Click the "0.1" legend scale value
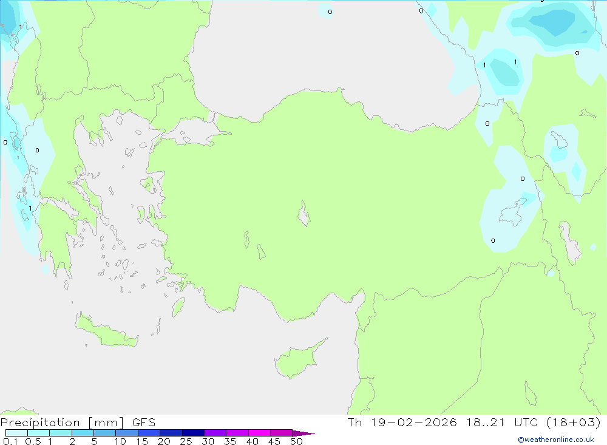The height and width of the screenshot is (445, 607). [x=10, y=441]
